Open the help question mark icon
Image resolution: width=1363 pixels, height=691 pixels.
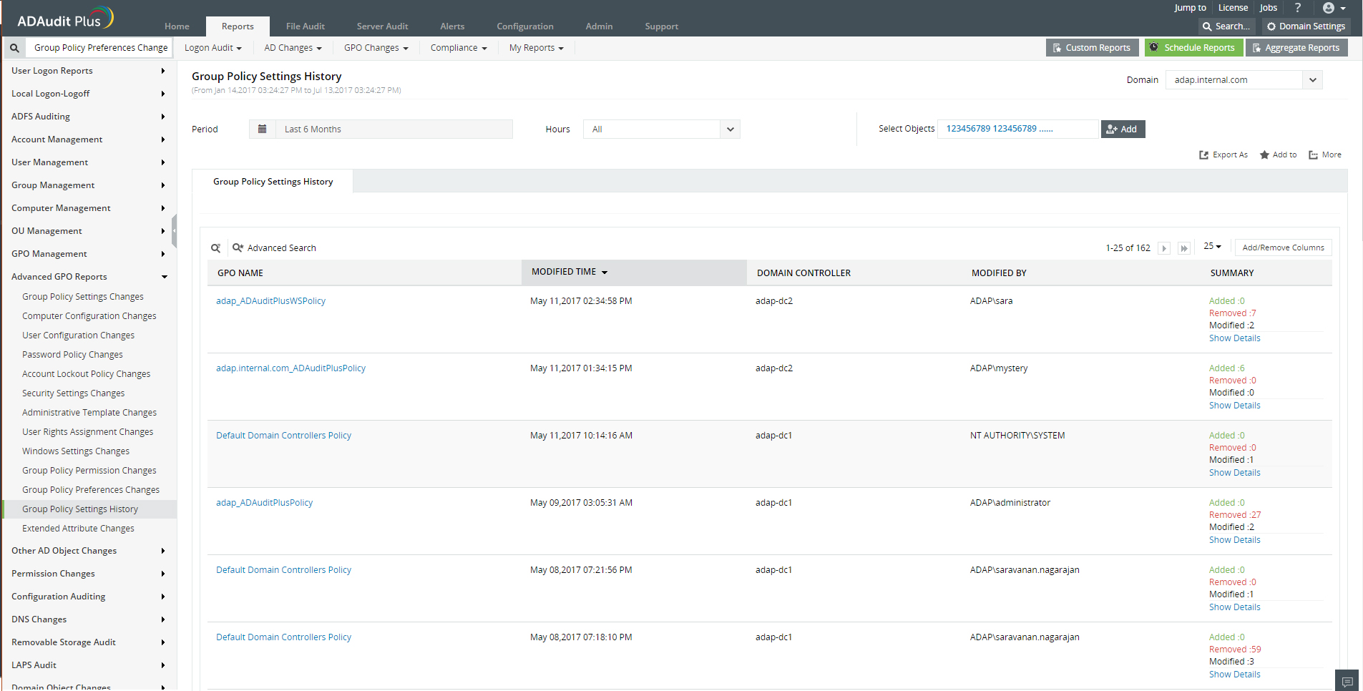click(x=1297, y=8)
